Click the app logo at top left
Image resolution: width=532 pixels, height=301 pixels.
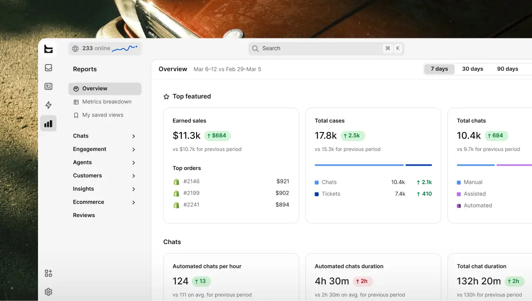pyautogui.click(x=48, y=49)
